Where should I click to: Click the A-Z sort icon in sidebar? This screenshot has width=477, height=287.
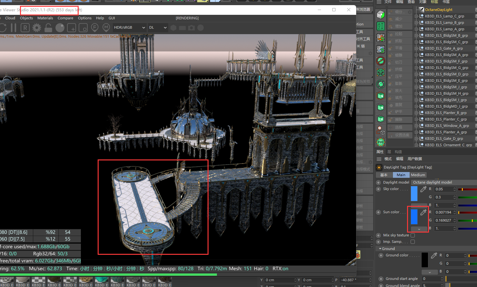381,26
